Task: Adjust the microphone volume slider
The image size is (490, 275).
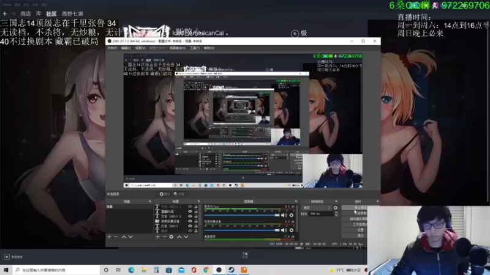Action: pos(242,215)
